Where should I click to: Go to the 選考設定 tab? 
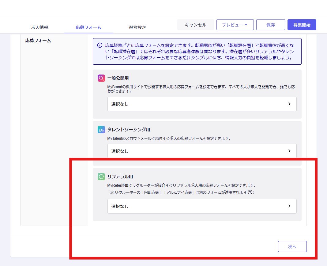(x=137, y=27)
